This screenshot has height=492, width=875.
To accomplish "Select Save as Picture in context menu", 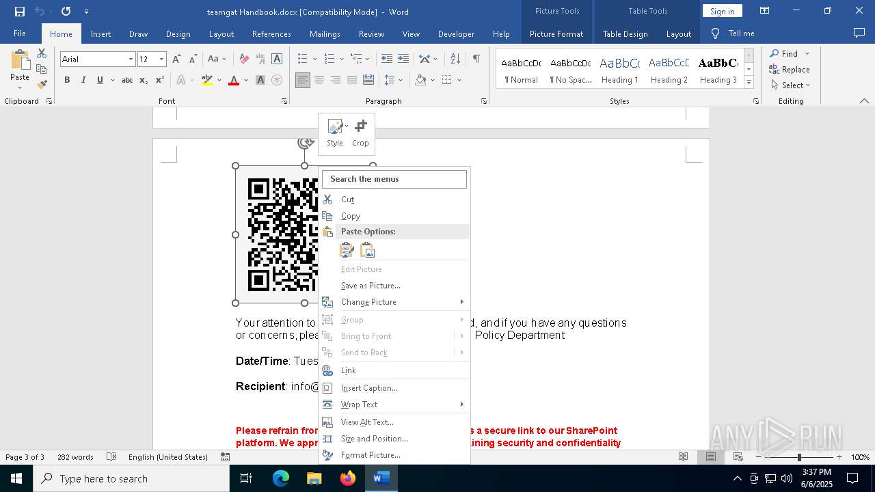I will tap(395, 286).
